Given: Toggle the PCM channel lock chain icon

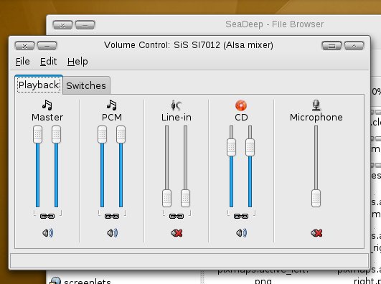Looking at the screenshot, I should click(112, 216).
